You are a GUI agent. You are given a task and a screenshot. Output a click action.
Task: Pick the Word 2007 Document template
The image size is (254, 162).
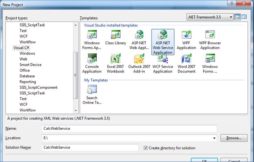(x=186, y=63)
